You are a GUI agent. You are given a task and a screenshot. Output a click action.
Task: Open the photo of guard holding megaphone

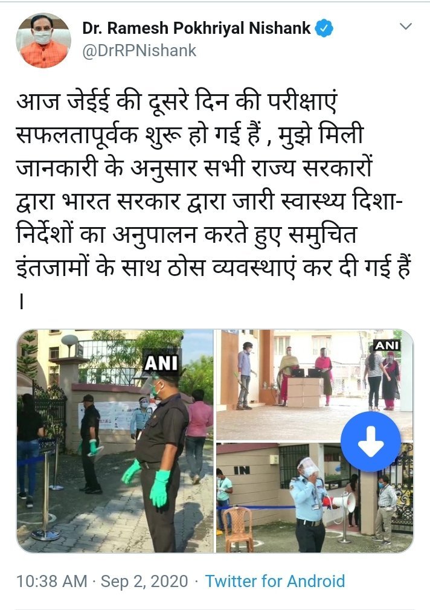(x=315, y=498)
